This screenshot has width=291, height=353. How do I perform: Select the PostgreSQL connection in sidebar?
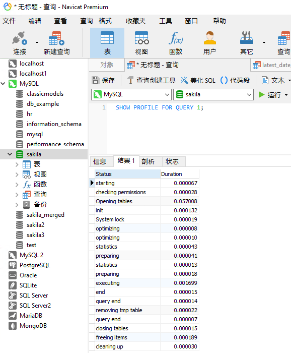(35, 265)
